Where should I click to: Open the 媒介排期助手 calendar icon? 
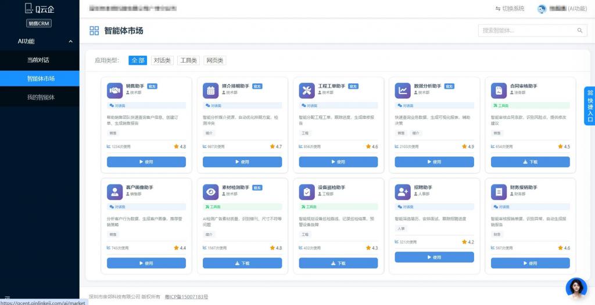(210, 90)
